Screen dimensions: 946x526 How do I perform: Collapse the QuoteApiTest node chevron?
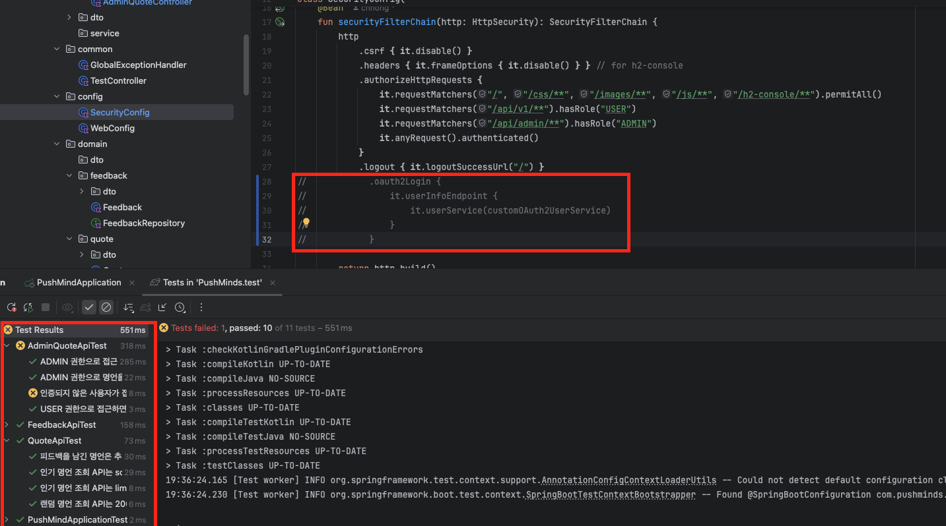7,440
